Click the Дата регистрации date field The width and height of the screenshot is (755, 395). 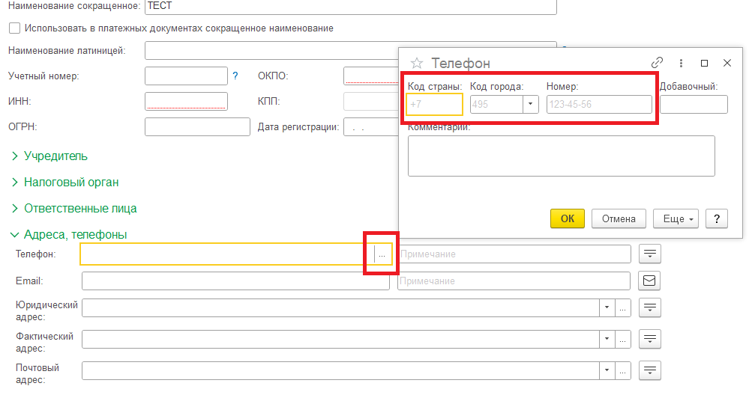[x=371, y=127]
